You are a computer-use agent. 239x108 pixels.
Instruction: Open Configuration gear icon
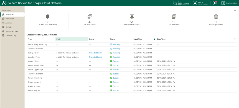(x=223, y=3)
